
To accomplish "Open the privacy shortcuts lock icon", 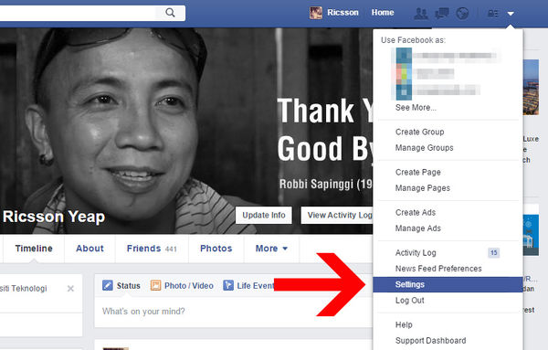I will point(493,14).
